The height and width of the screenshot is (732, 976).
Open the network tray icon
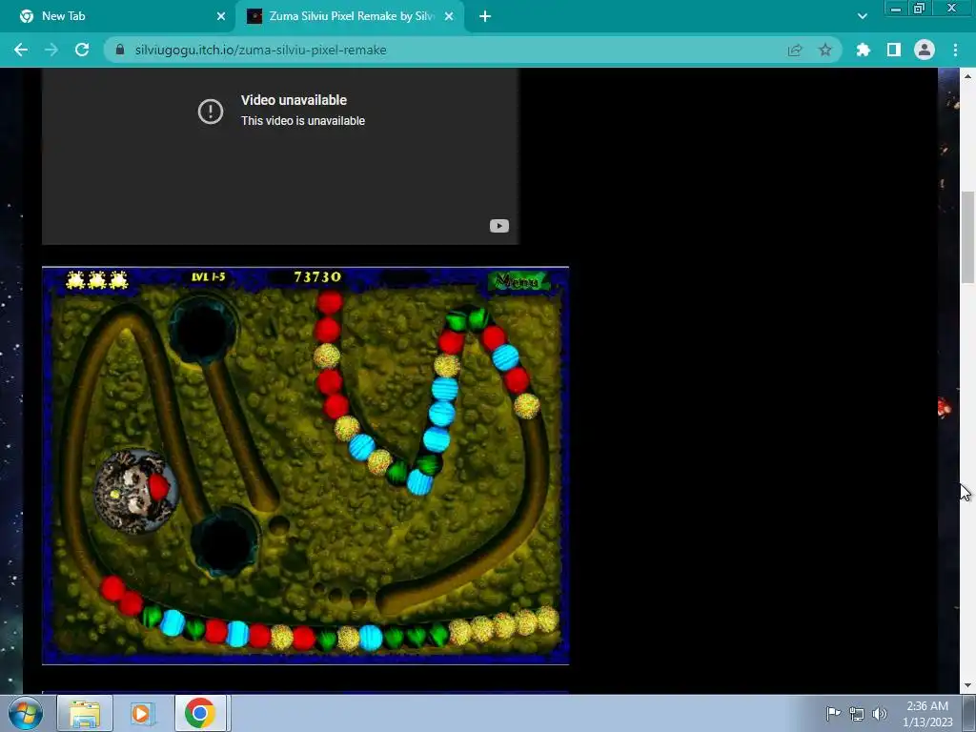[857, 714]
